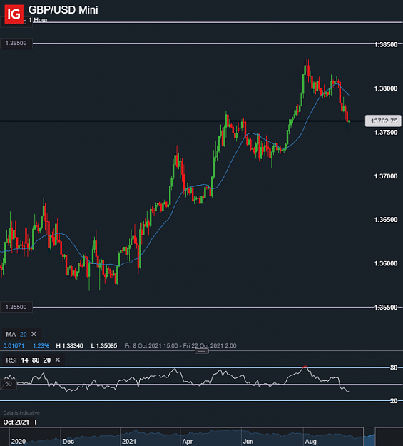Screen dimensions: 403x446
Task: Jump to 2020 on the navigator timeline
Action: coord(19,442)
